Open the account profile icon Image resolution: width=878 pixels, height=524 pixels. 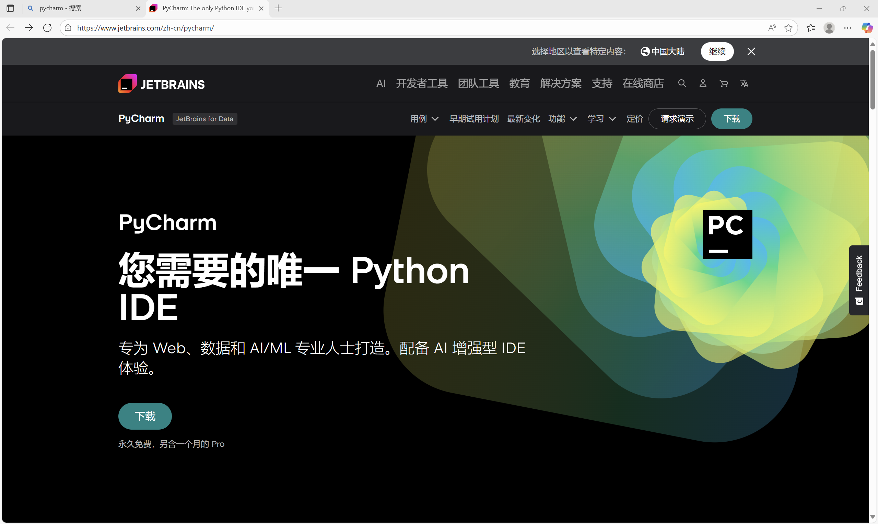(703, 83)
